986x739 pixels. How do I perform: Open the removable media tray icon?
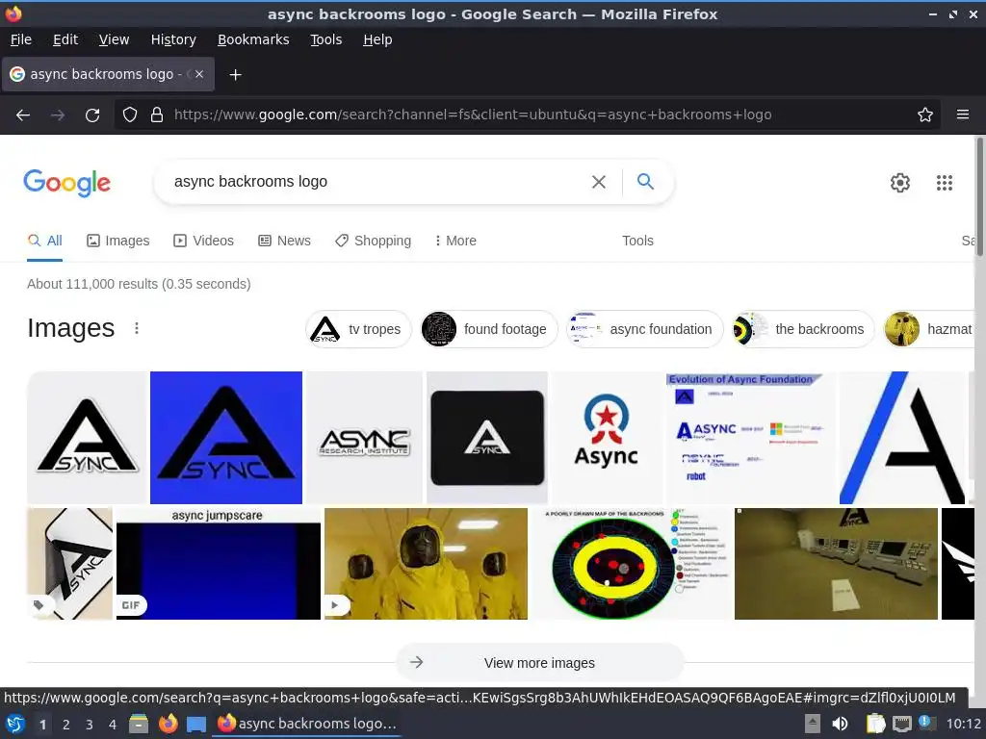click(x=813, y=724)
